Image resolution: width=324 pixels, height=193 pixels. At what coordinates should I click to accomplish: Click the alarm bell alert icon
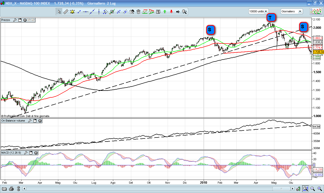[72, 12]
